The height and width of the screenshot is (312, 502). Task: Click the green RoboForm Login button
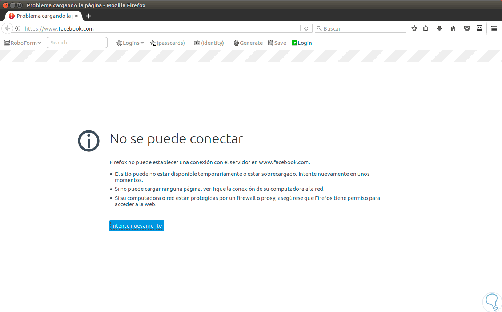[302, 43]
